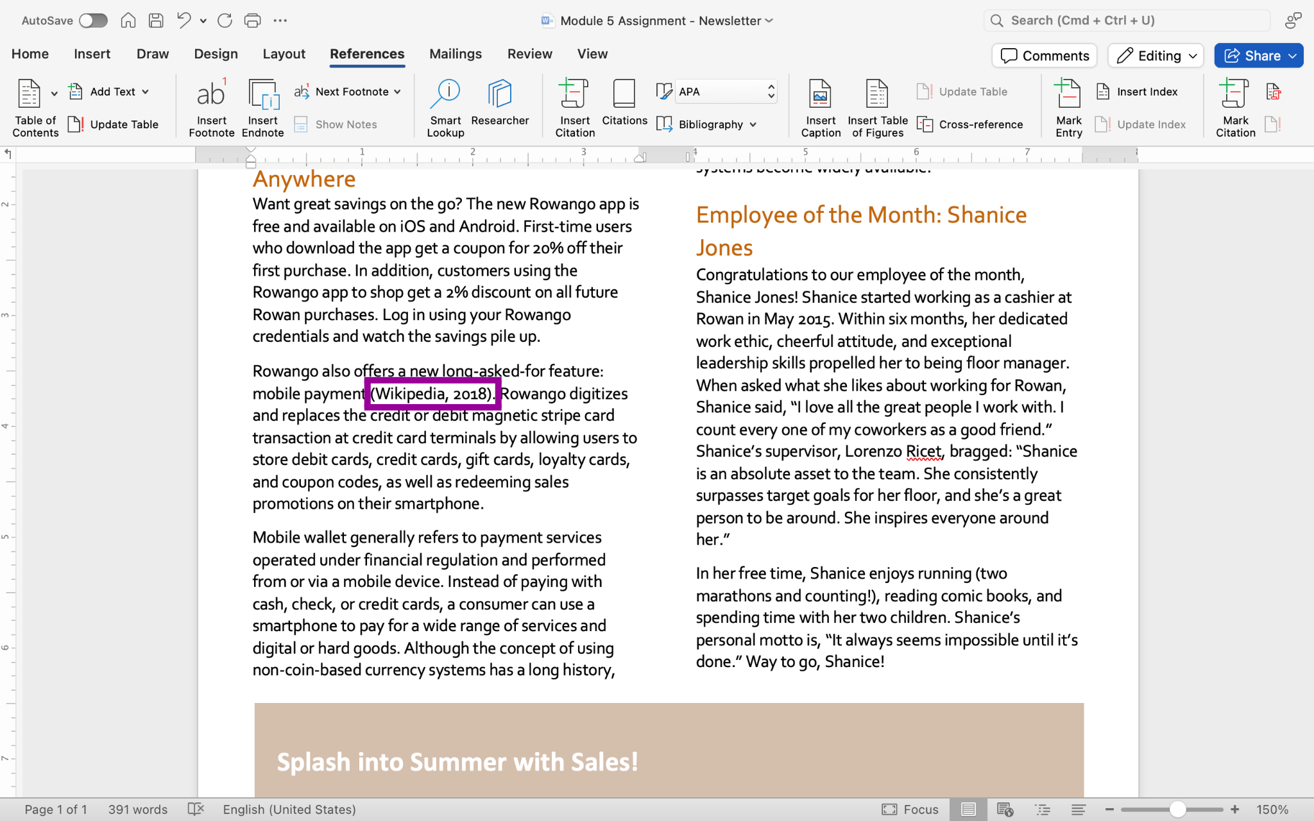Expand the Next Footnote dropdown arrow

pyautogui.click(x=398, y=92)
